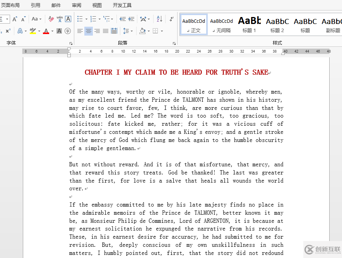Sort paragraphs using the A-Z sort icon
The image size is (342, 258).
tap(159, 19)
